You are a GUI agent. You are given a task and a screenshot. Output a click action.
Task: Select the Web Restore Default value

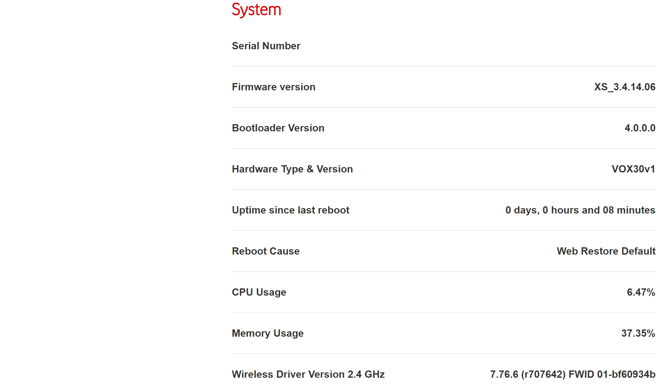(606, 251)
